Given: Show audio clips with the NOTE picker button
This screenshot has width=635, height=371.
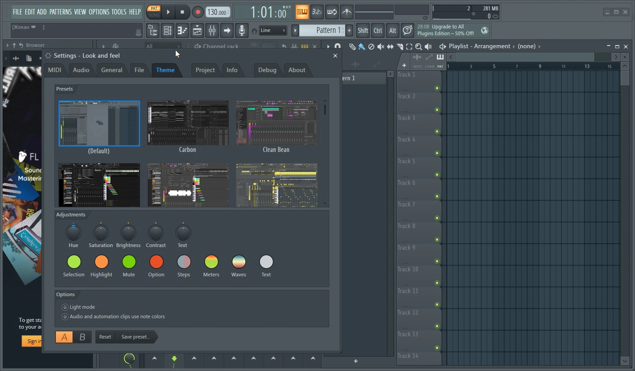Looking at the screenshot, I should point(417,60).
